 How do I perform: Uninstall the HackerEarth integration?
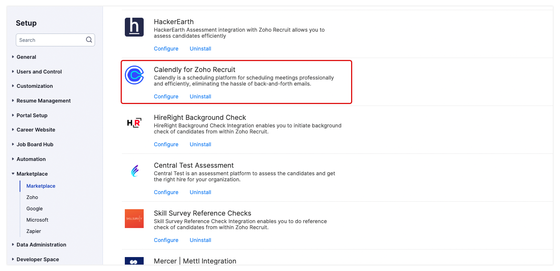200,49
